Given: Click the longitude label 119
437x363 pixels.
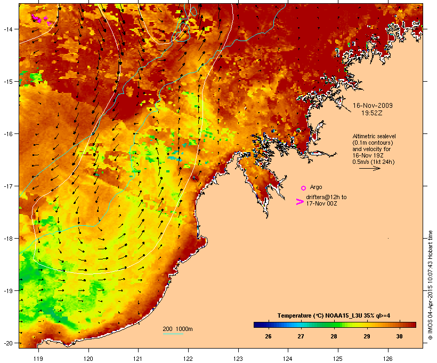Looking at the screenshot, I should pos(38,359).
